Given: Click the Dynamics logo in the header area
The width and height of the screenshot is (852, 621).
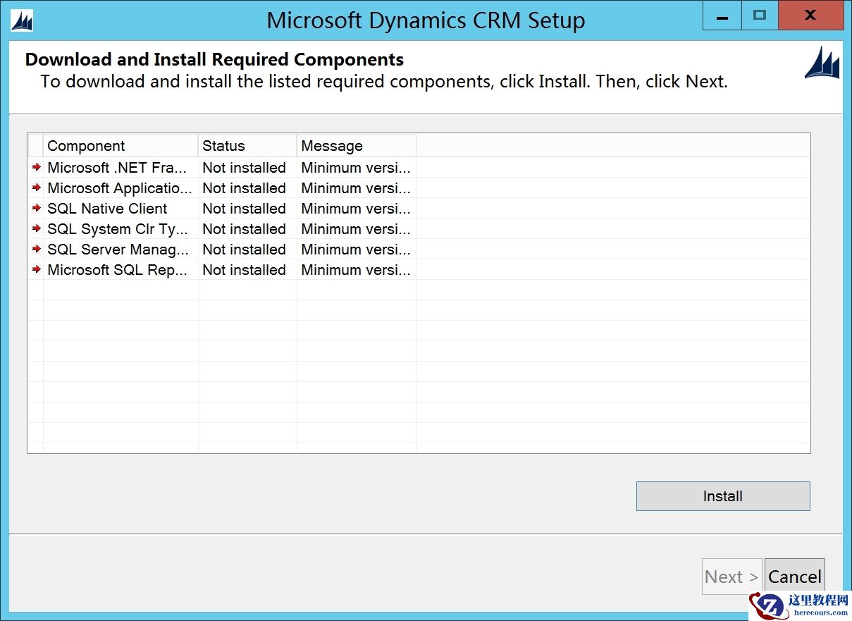Looking at the screenshot, I should [x=823, y=63].
